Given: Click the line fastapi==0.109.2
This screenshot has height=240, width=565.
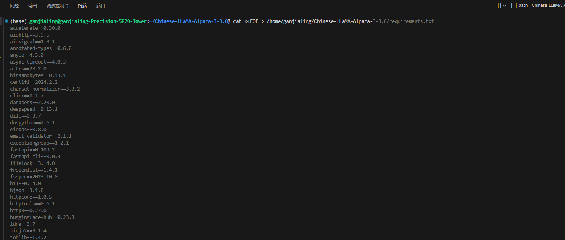Looking at the screenshot, I should [x=32, y=150].
